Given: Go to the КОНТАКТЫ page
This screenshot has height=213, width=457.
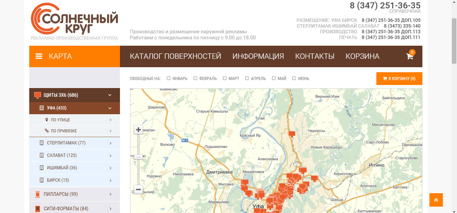Looking at the screenshot, I should [x=315, y=56].
